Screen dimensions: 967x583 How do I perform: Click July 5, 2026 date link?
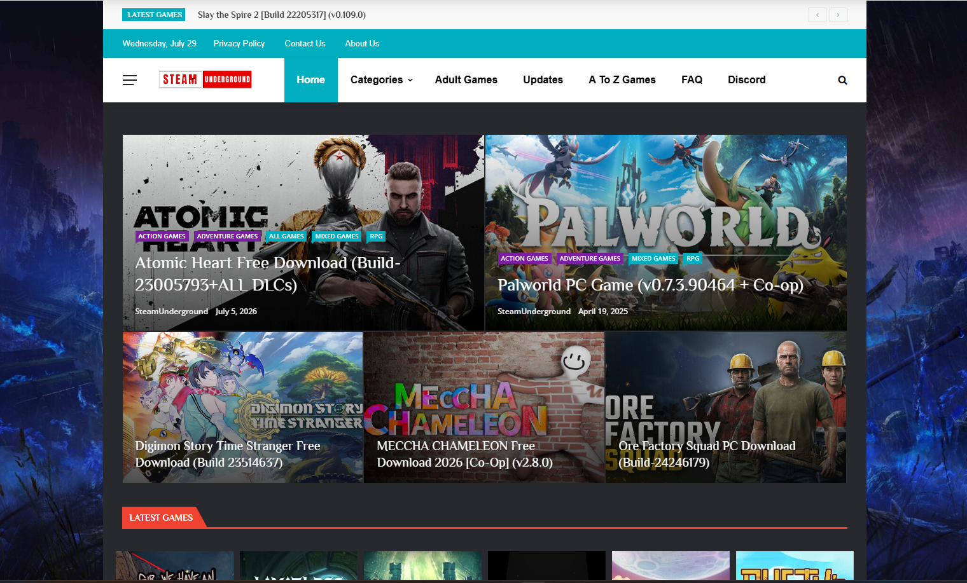click(236, 312)
